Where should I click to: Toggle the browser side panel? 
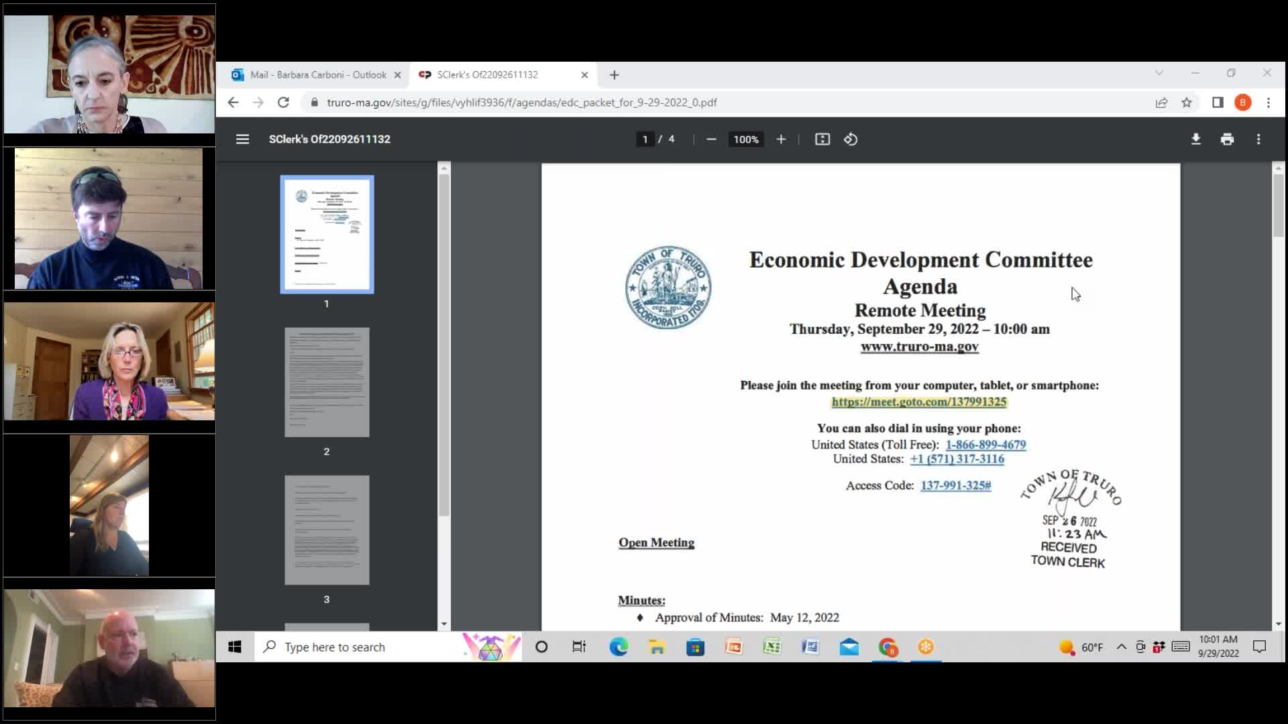coord(1216,102)
